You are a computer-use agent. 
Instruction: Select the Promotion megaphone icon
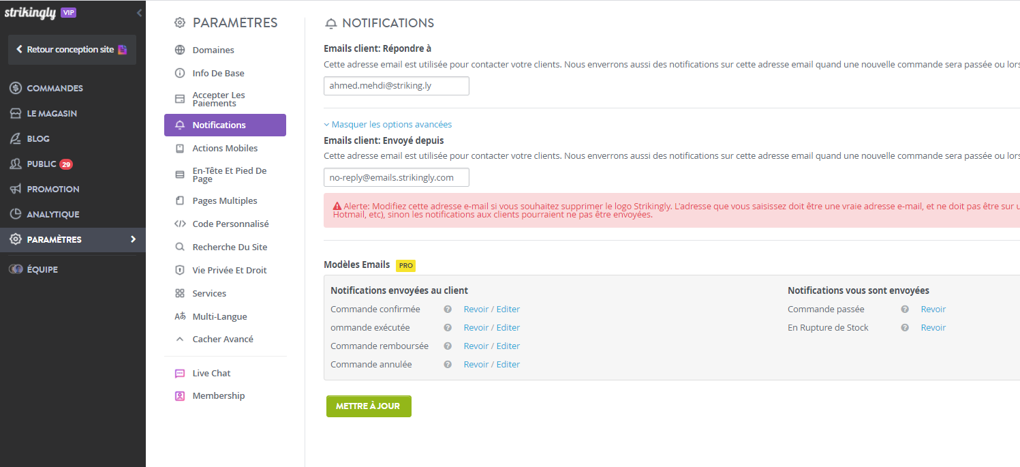point(16,189)
